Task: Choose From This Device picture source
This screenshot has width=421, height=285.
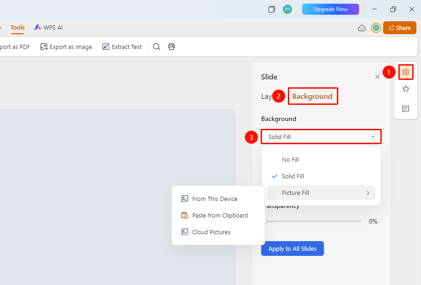Action: [218, 199]
